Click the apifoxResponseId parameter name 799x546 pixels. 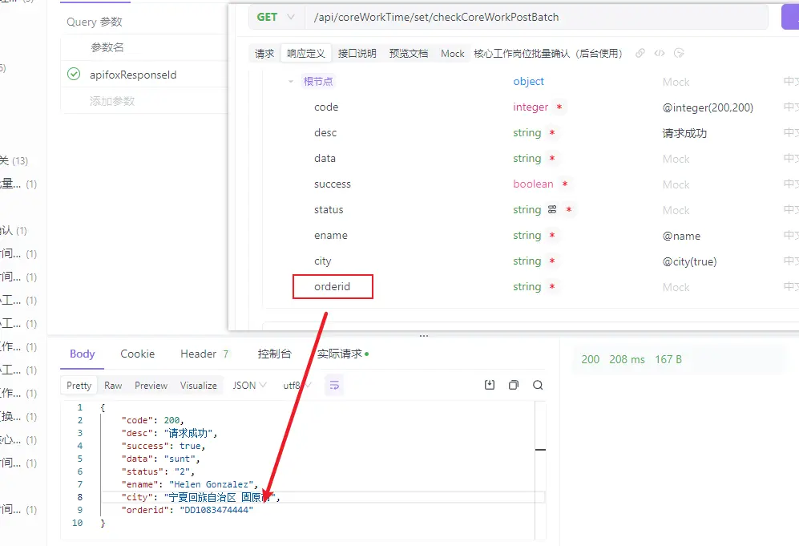(x=133, y=75)
